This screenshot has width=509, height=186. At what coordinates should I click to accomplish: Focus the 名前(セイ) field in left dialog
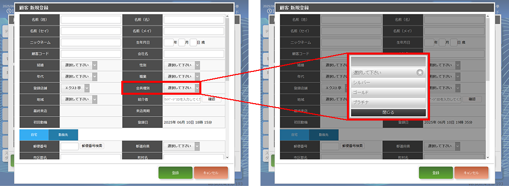point(91,31)
